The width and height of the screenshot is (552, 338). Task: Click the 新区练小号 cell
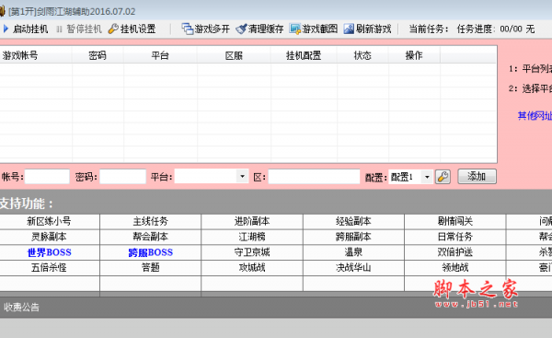click(x=50, y=221)
